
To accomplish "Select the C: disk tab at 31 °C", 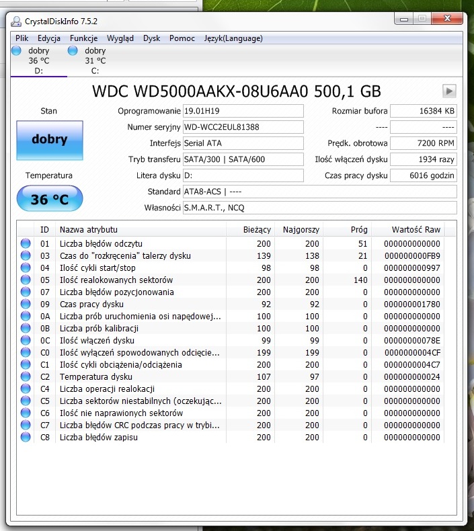I will (x=95, y=60).
